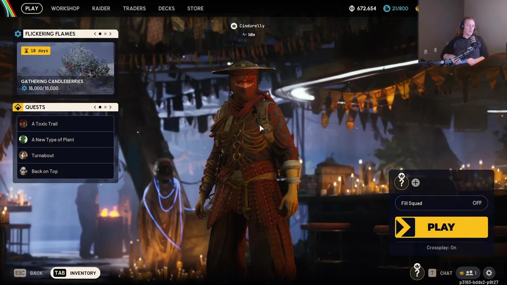Image resolution: width=507 pixels, height=285 pixels.
Task: Click the Crossplay: On setting
Action: (x=441, y=247)
